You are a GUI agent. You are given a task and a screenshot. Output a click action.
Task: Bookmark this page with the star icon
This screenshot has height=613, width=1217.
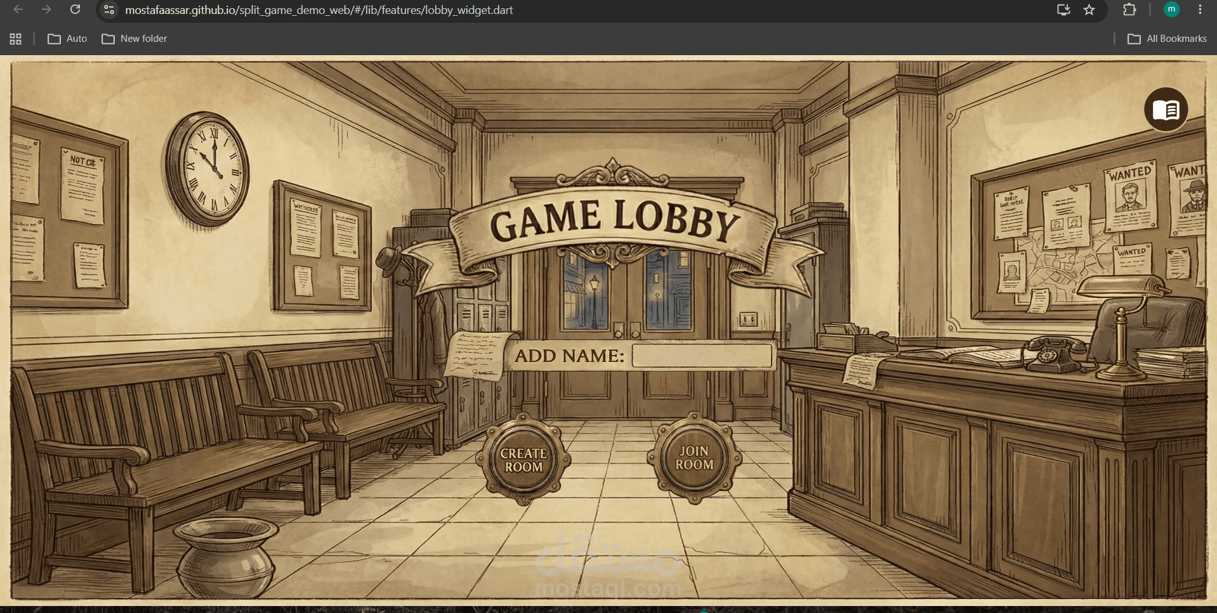point(1089,10)
